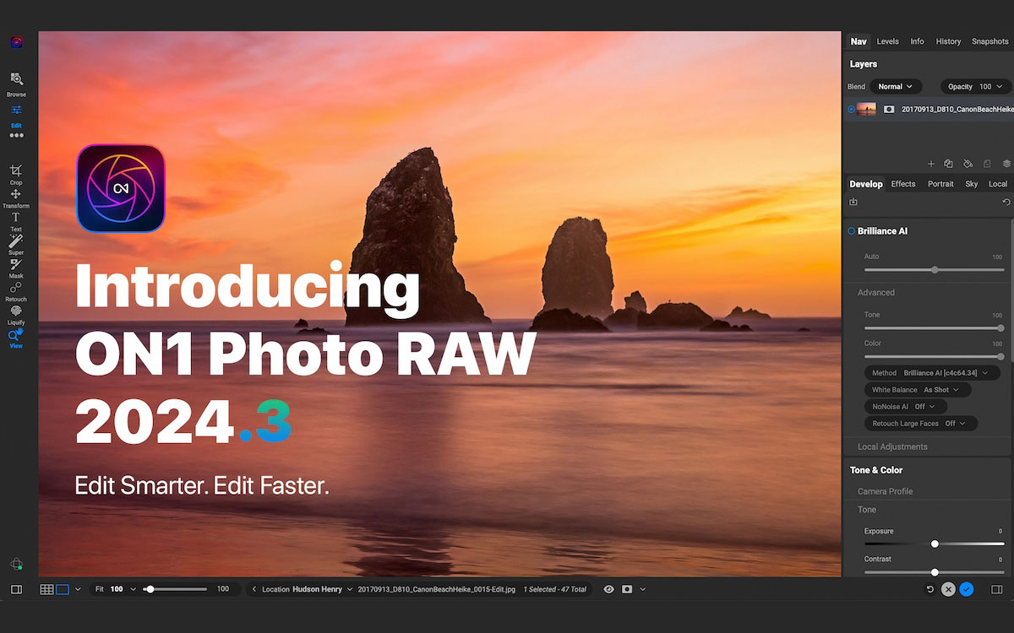Select the Mask tool

(x=16, y=268)
